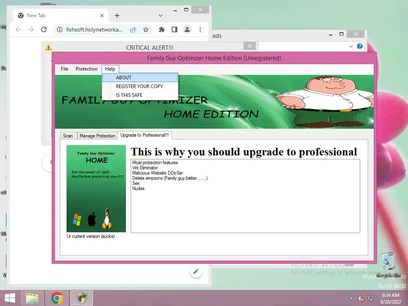Reload the Chrome page
The height and width of the screenshot is (306, 408).
click(x=44, y=29)
